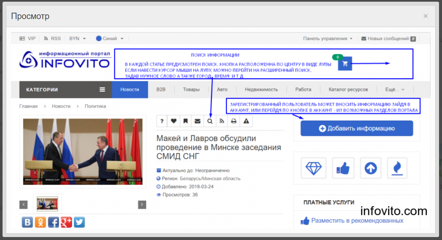Share via Twitter icon
The image size is (442, 240).
point(79,222)
